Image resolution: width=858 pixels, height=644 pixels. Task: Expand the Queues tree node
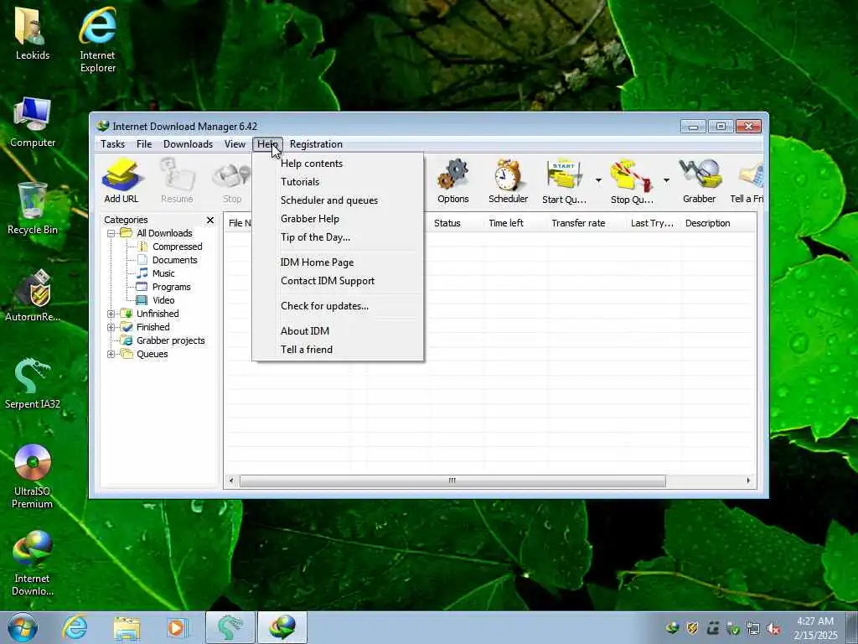click(x=111, y=355)
